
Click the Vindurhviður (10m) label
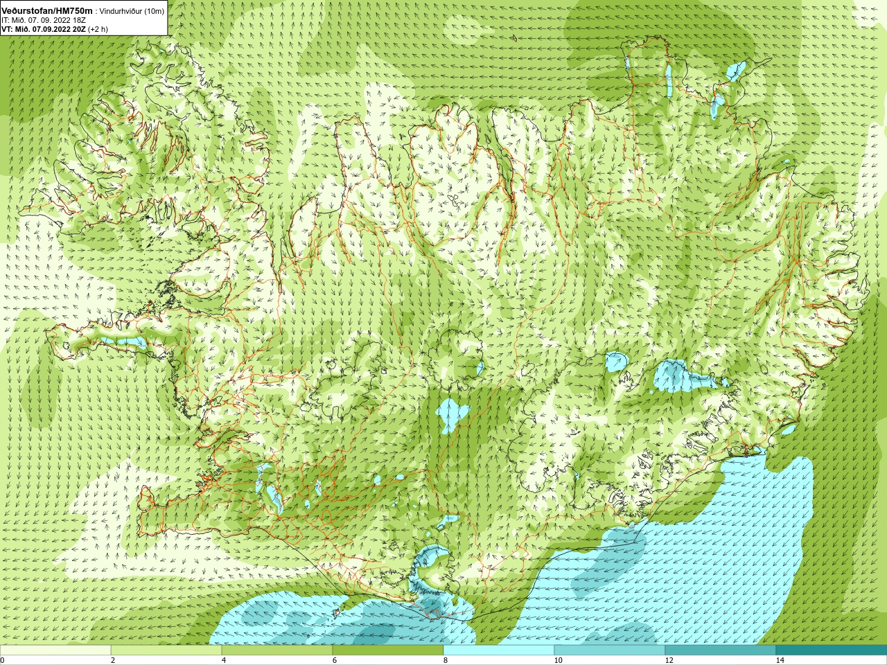point(132,11)
